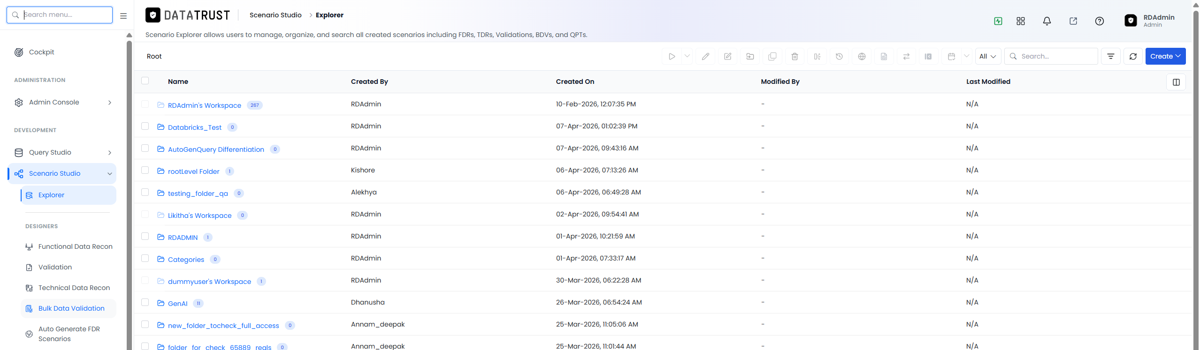This screenshot has width=1200, height=350.
Task: Click the Scenario Studio breadcrumb link
Action: point(275,15)
